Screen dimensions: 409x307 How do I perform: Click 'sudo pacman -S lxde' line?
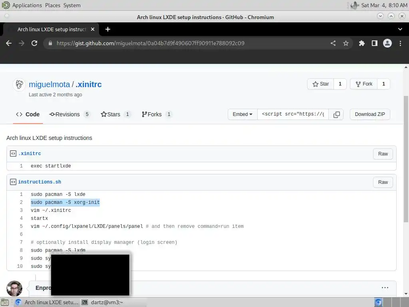(x=58, y=195)
